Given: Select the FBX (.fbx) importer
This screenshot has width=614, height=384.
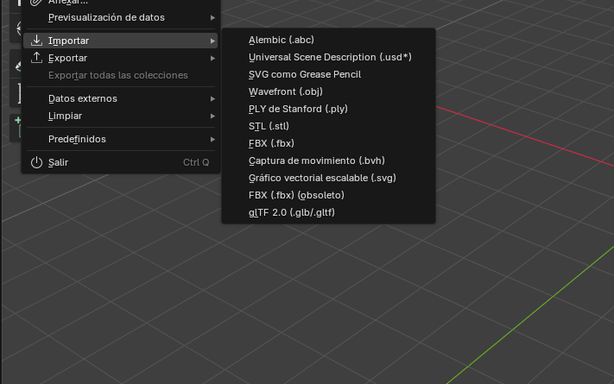Looking at the screenshot, I should pyautogui.click(x=328, y=143).
